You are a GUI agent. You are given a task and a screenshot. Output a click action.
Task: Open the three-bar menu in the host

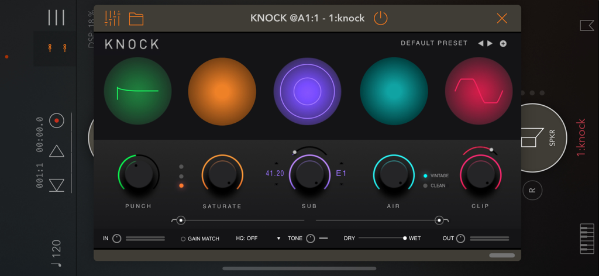coord(56,18)
